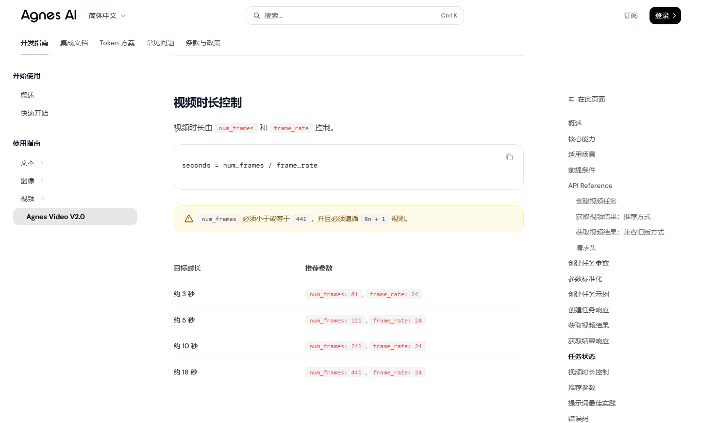Screen dimensions: 716x423
Task: Open the 简体中文 language dropdown
Action: 107,16
